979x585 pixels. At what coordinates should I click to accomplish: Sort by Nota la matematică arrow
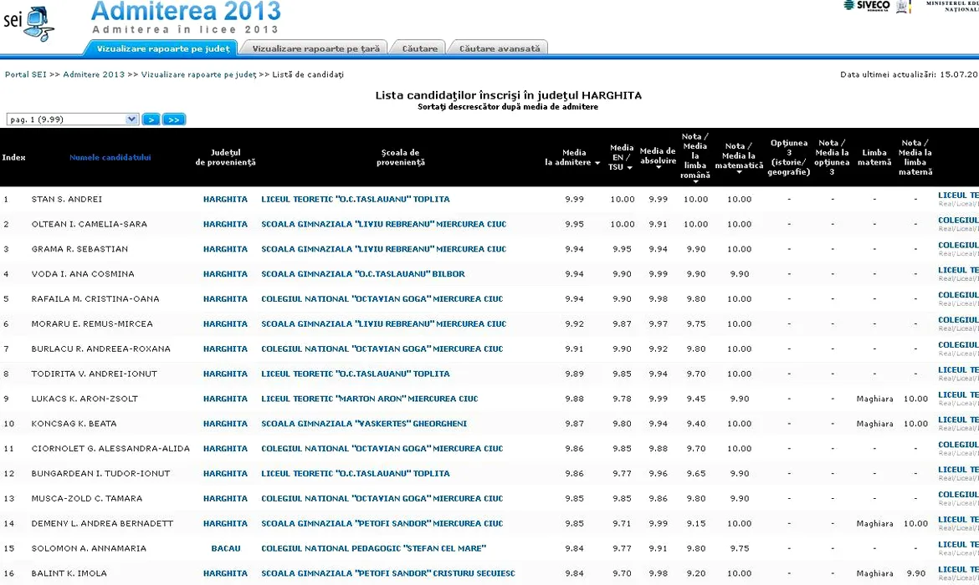(739, 173)
